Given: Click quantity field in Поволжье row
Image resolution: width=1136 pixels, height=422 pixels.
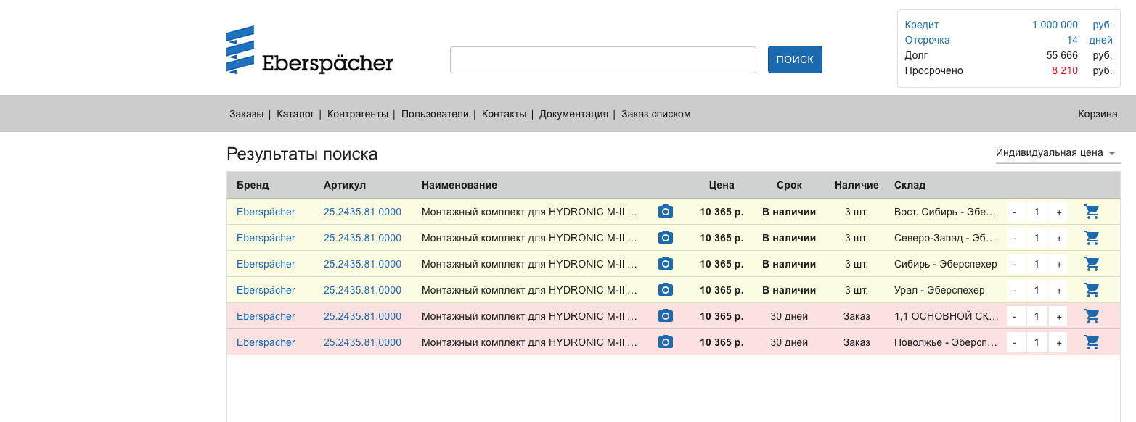Looking at the screenshot, I should click(x=1037, y=343).
